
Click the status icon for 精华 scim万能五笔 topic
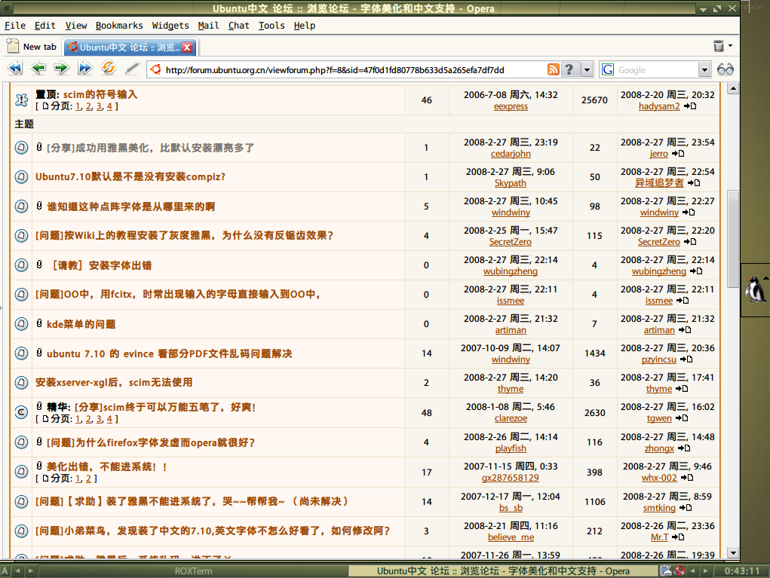pyautogui.click(x=21, y=412)
